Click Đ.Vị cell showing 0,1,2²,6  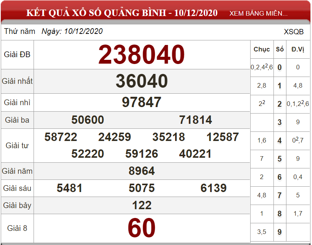[x=298, y=103]
